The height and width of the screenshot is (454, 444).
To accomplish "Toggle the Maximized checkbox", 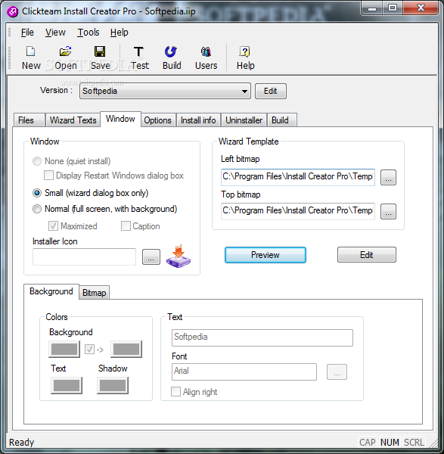I will (53, 226).
